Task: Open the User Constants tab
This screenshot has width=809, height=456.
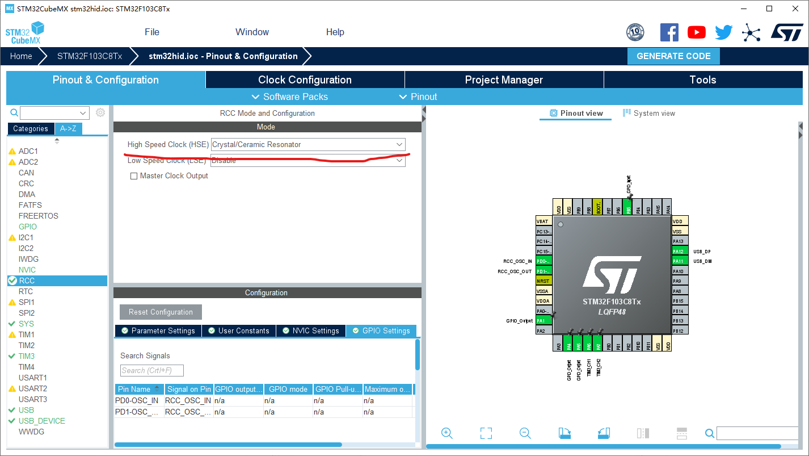Action: point(239,331)
